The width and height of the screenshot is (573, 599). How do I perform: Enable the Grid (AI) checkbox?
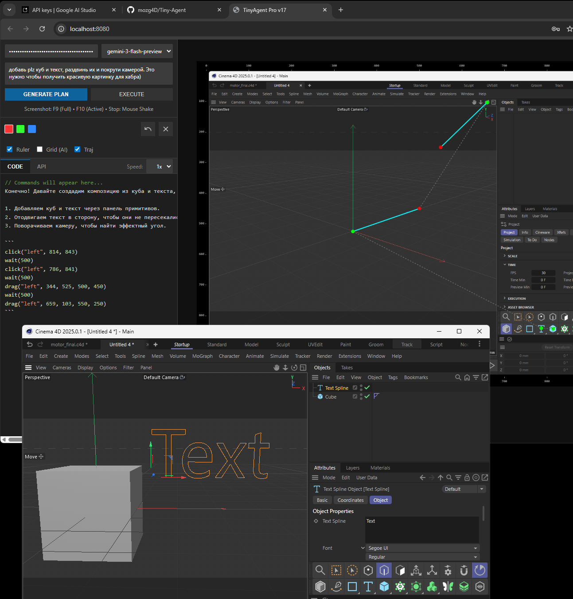pos(40,149)
